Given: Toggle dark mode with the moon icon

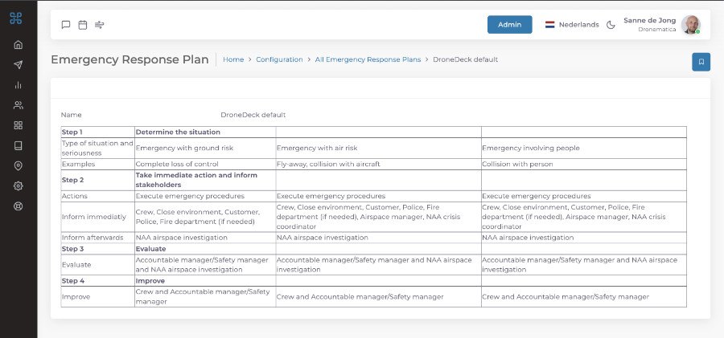Looking at the screenshot, I should click(611, 25).
